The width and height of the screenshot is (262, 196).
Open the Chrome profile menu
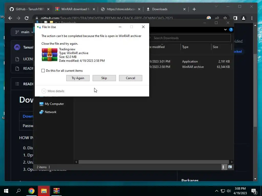coord(244,18)
